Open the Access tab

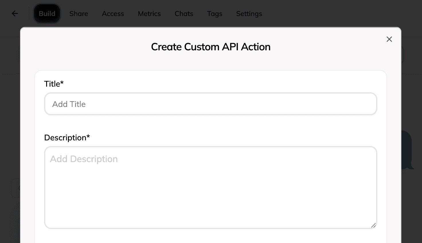[x=113, y=13]
